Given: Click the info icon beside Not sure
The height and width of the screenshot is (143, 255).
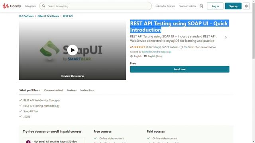Looking at the screenshot, I should tap(28, 142).
